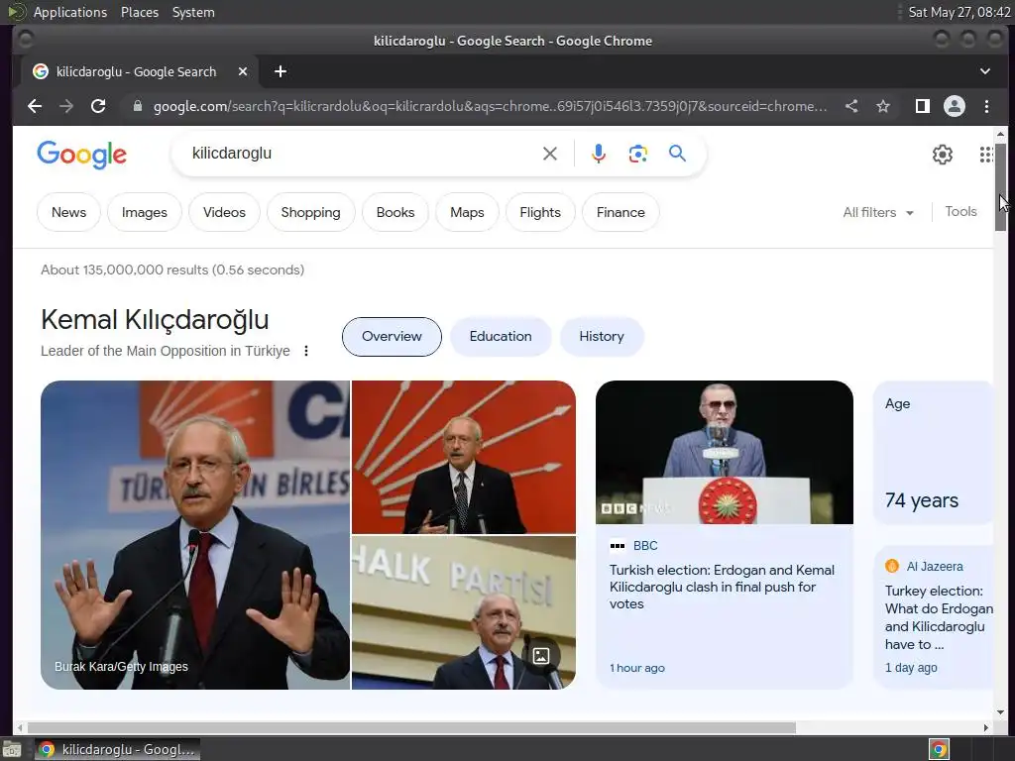Viewport: 1015px width, 761px height.
Task: Click the vertical scrollbar thumb
Action: 1001,186
